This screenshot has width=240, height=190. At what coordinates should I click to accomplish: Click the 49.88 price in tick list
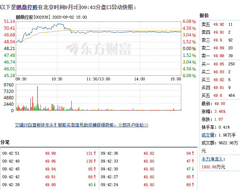pyautogui.click(x=51, y=153)
